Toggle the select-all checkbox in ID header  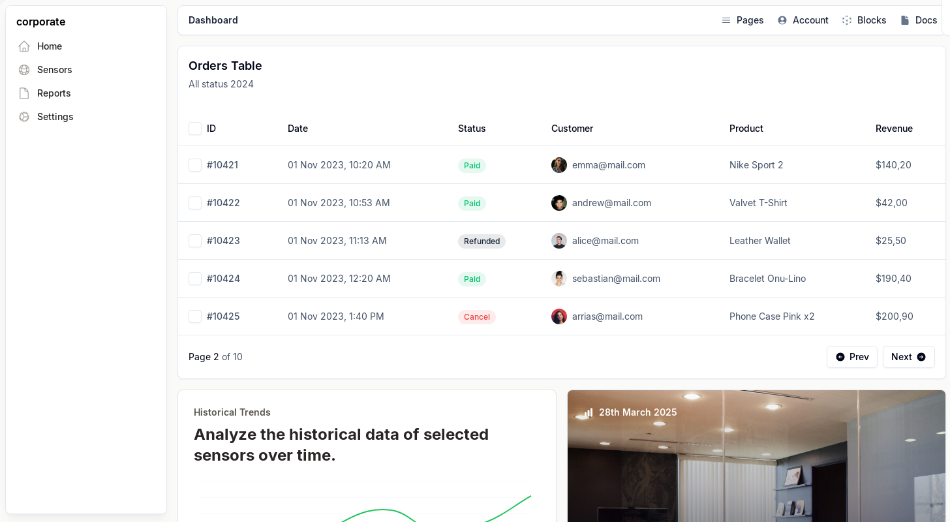195,129
